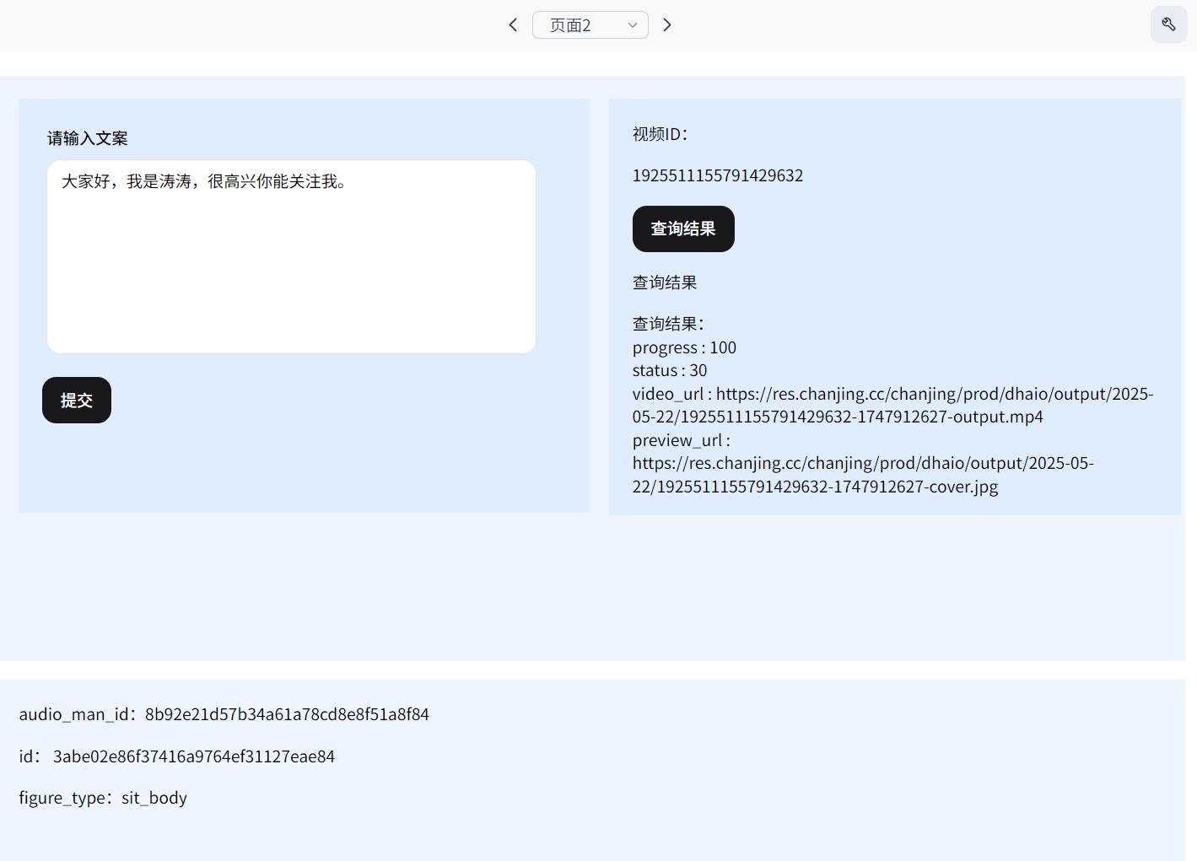Image resolution: width=1197 pixels, height=861 pixels.
Task: Click the progress : 100 line
Action: click(684, 347)
